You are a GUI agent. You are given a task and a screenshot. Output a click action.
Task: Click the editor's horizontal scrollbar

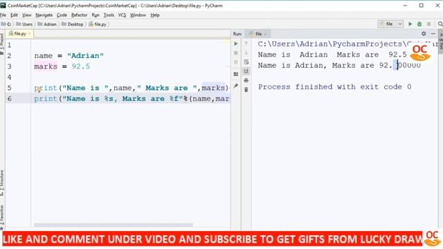coord(114,225)
